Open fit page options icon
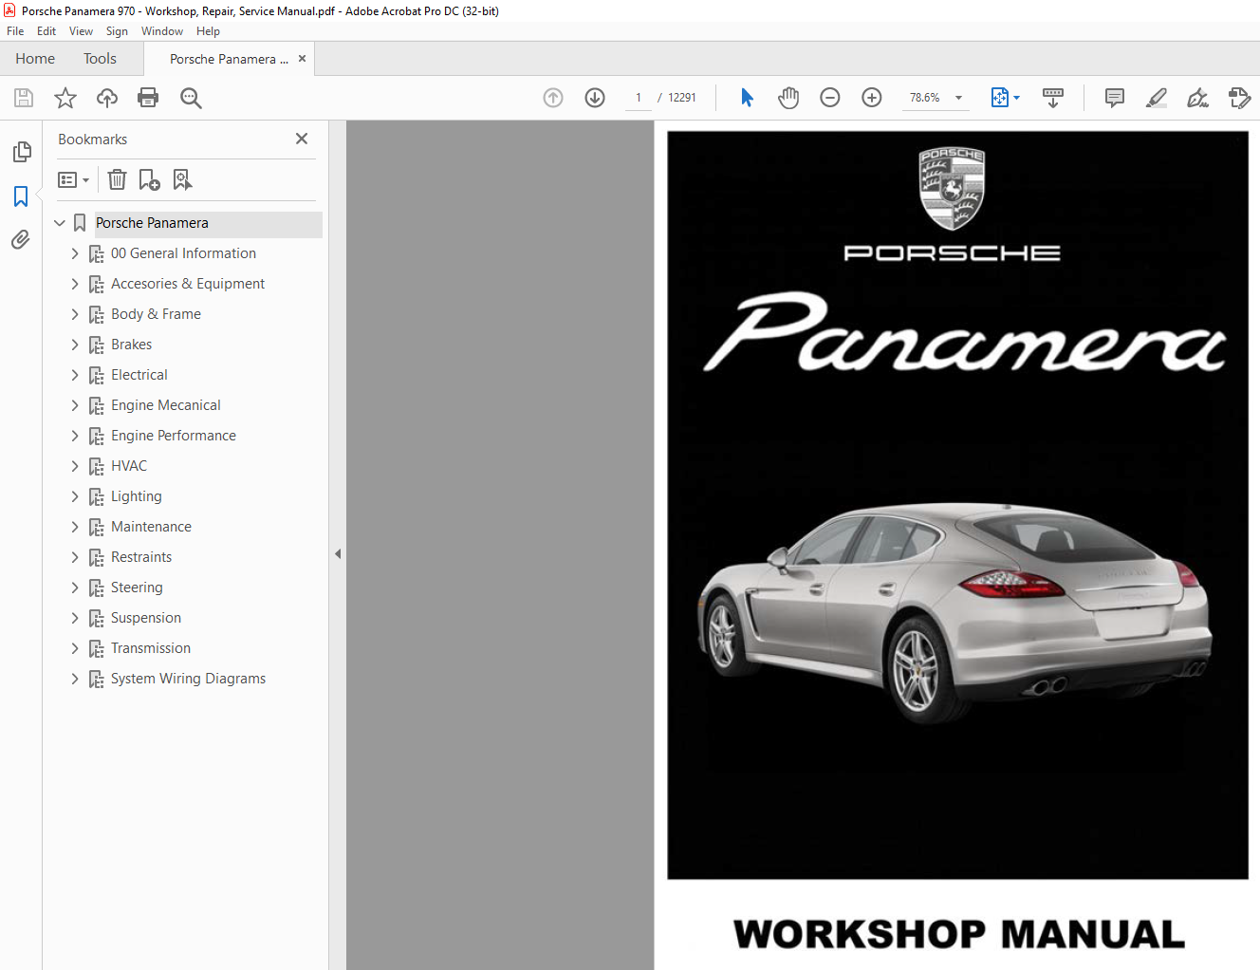Image resolution: width=1260 pixels, height=970 pixels. 1005,98
